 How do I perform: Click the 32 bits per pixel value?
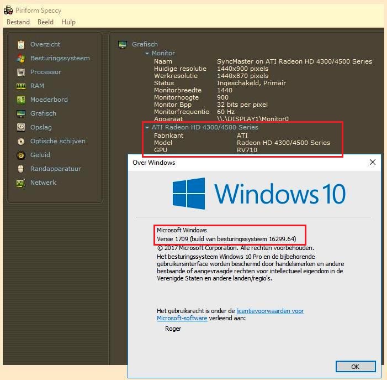(x=242, y=105)
